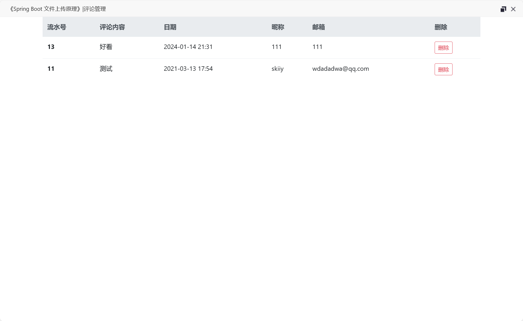Click the restore window icon in title bar

point(504,8)
